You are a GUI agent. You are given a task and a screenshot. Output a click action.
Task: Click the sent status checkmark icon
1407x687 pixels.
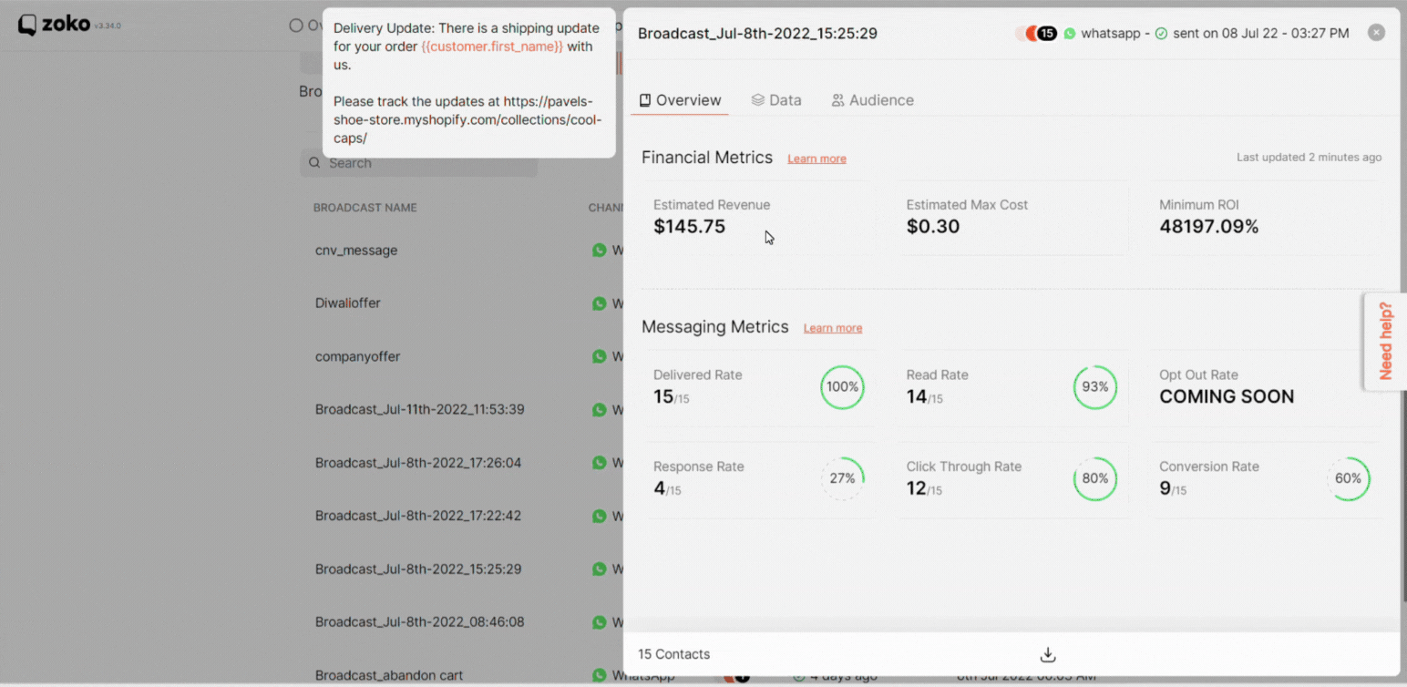pyautogui.click(x=1161, y=34)
